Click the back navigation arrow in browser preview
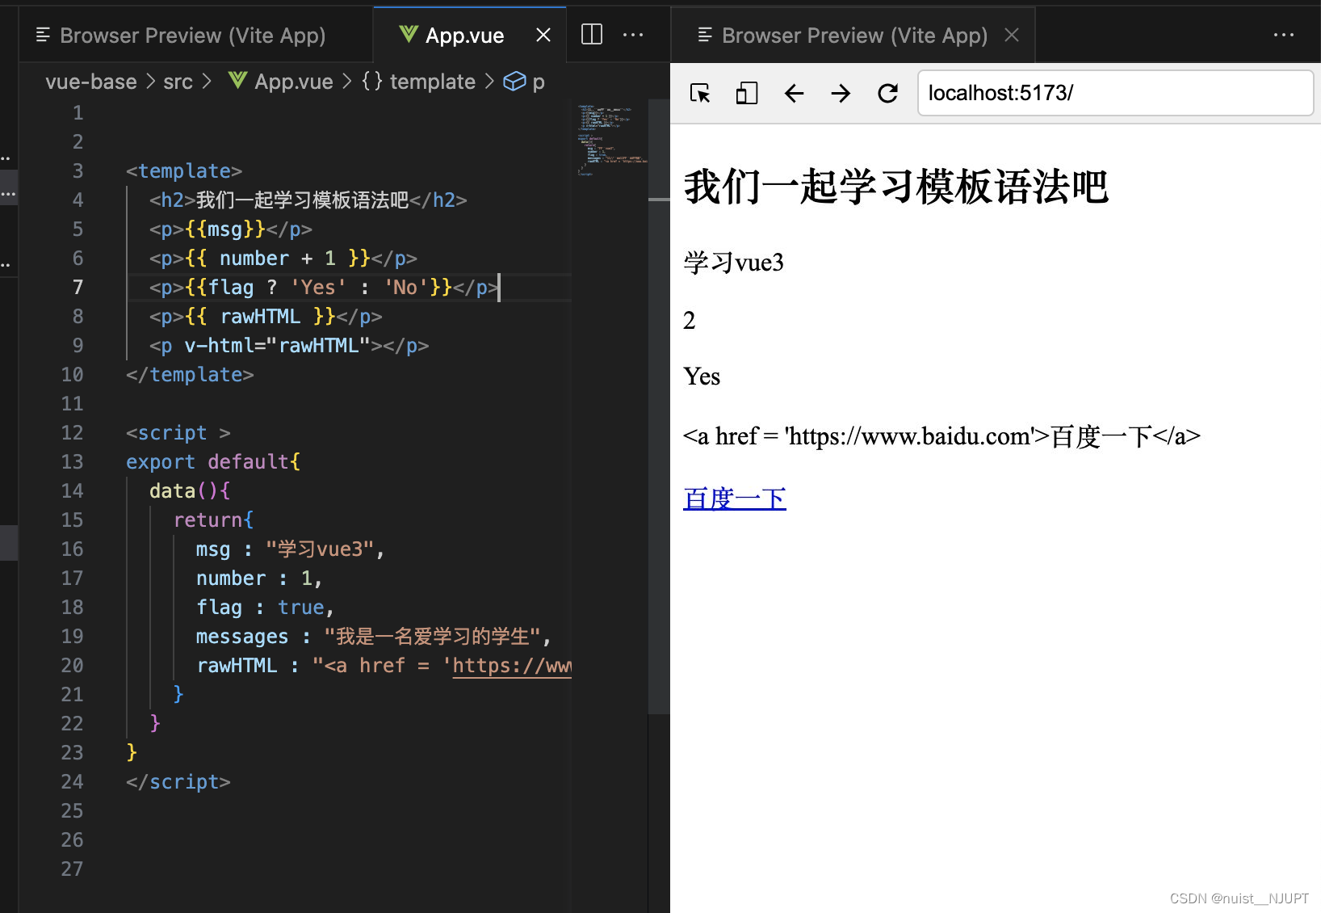1321x913 pixels. 794,93
